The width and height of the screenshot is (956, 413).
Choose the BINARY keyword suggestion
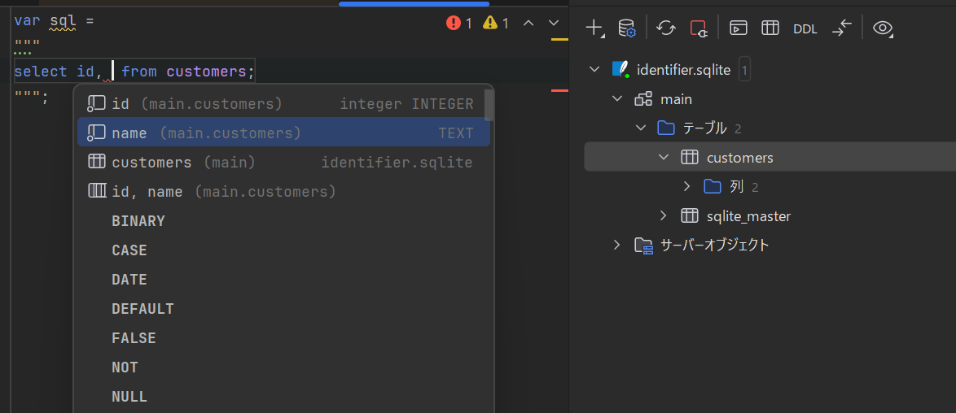(x=283, y=221)
